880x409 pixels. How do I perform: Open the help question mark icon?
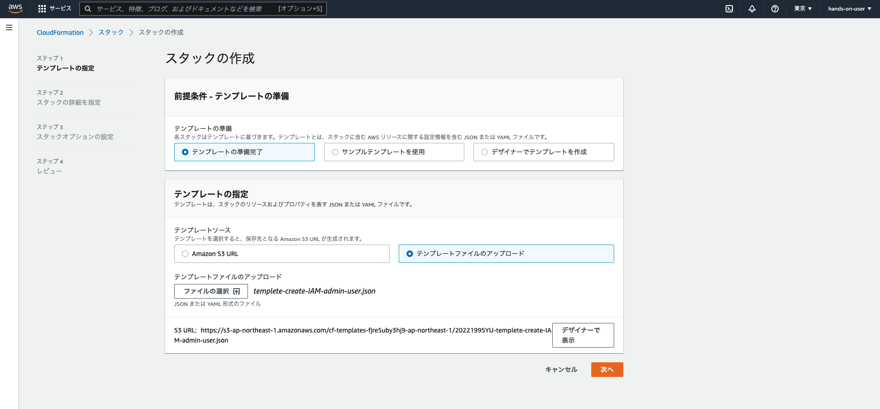(x=775, y=9)
